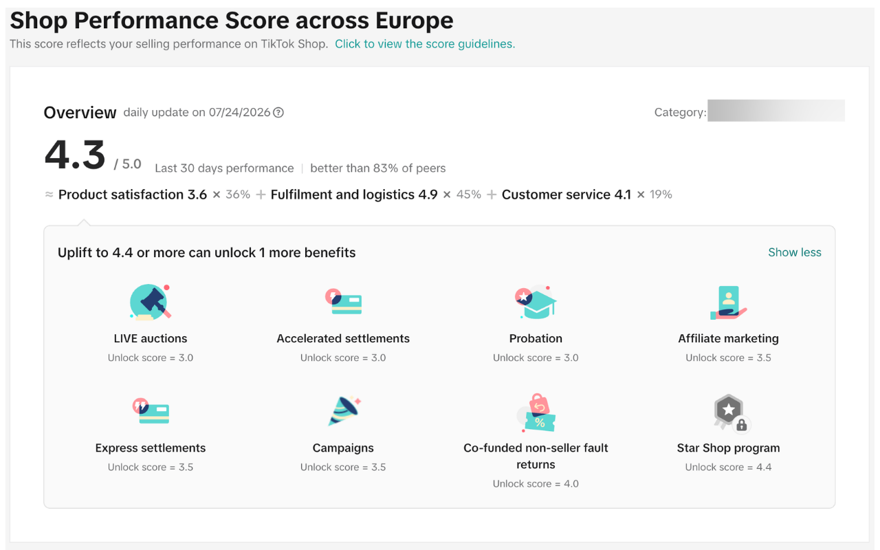Click "Unlock score = 4.4" under Star Shop
880x550 pixels.
click(728, 467)
